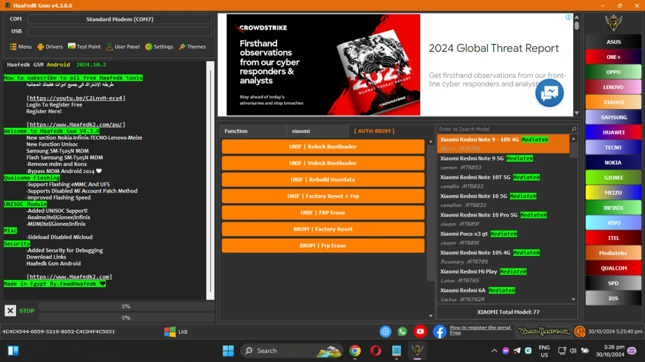
Task: Select Xiaomi Redmi Note 10T 5G
Action: pyautogui.click(x=503, y=182)
